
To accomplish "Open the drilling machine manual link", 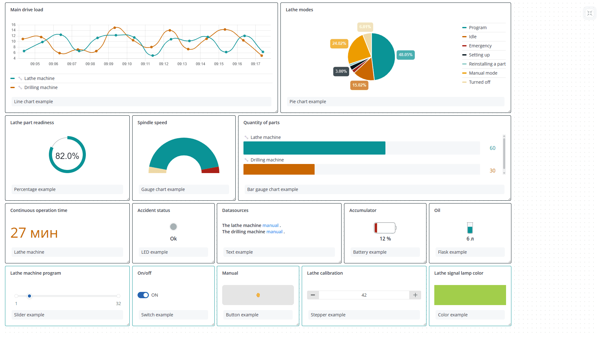I will click(x=274, y=232).
